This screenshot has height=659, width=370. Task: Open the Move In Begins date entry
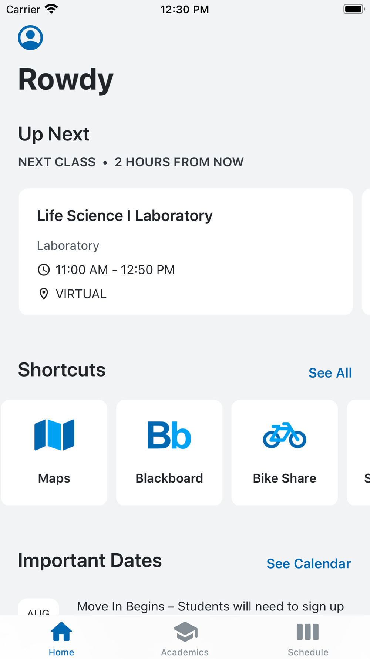(x=210, y=606)
